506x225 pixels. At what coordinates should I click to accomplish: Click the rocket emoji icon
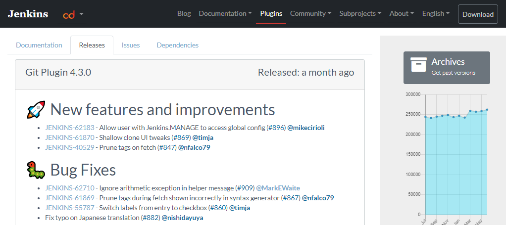36,110
